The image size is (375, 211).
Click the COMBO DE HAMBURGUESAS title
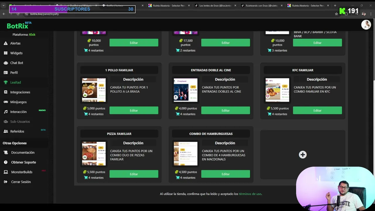click(x=211, y=134)
